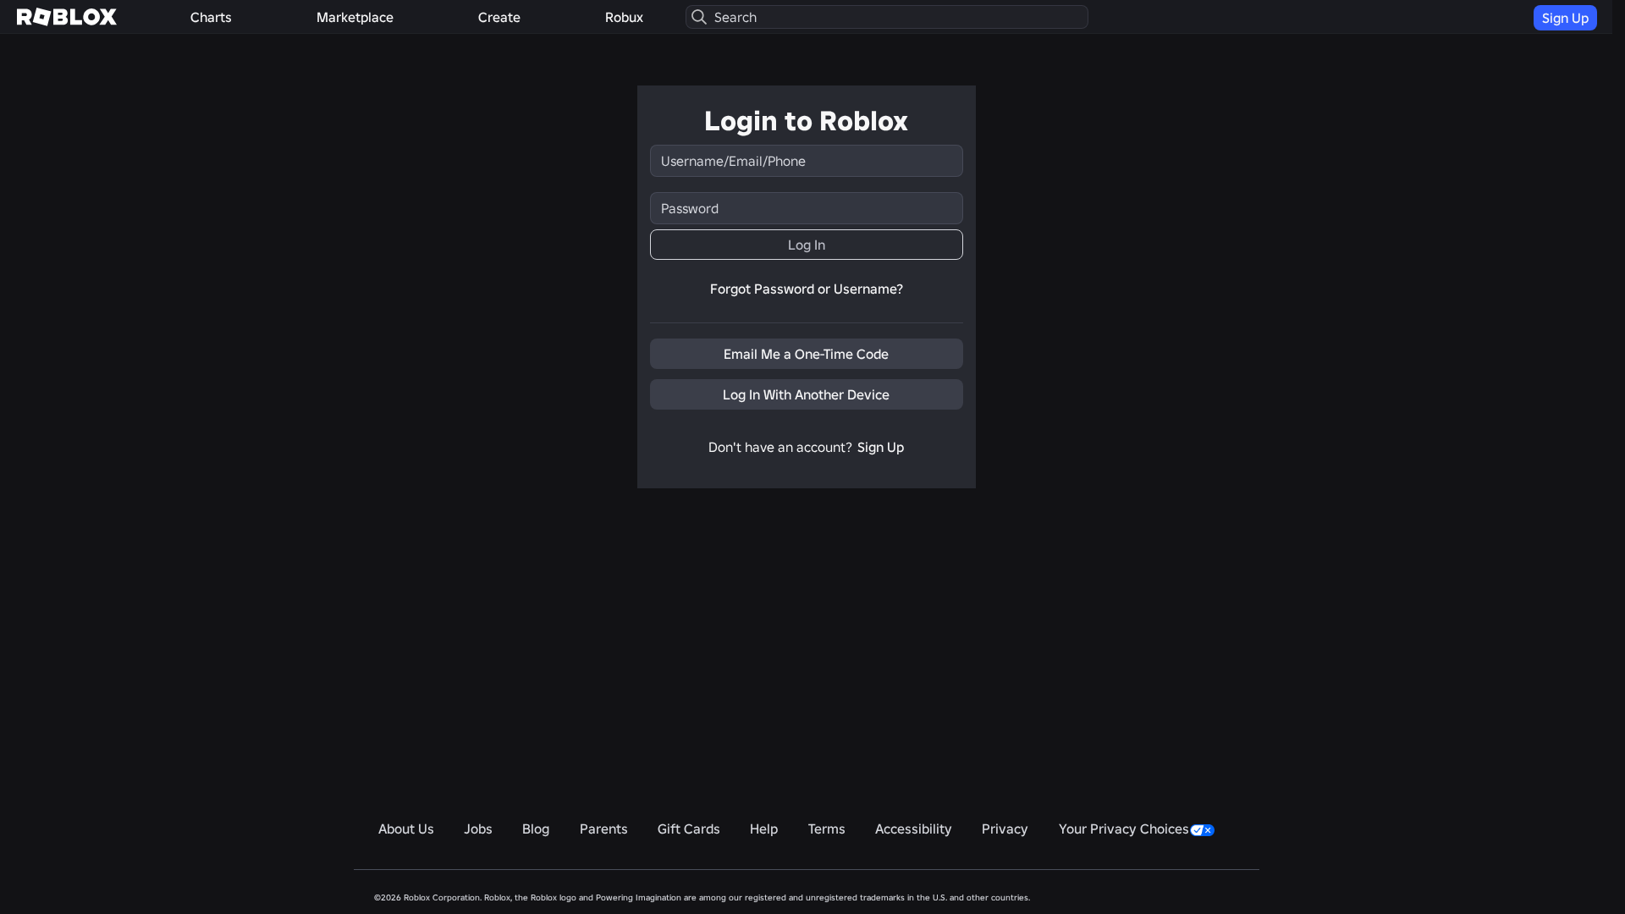1625x914 pixels.
Task: View the Terms footer link
Action: (826, 829)
